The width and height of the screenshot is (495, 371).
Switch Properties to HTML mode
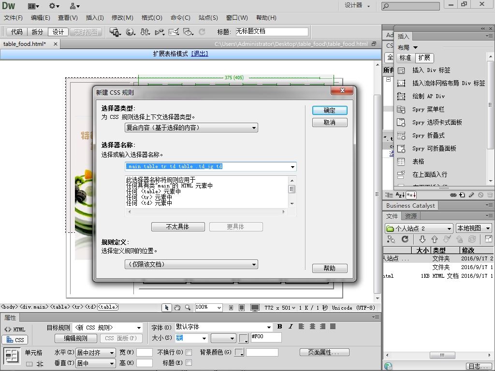click(x=15, y=329)
